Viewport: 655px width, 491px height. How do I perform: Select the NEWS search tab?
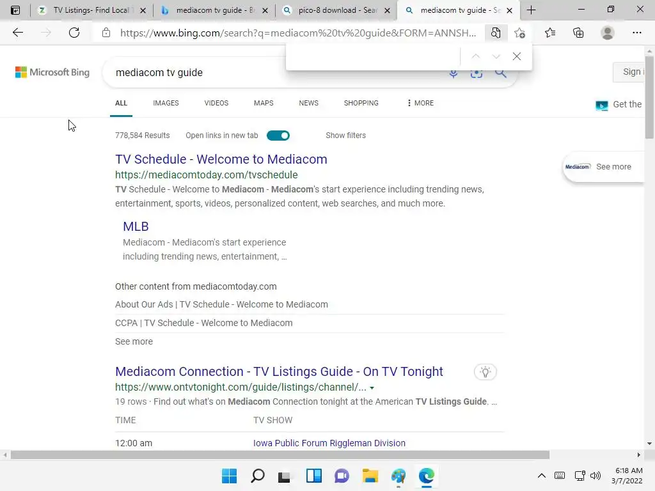click(x=309, y=103)
